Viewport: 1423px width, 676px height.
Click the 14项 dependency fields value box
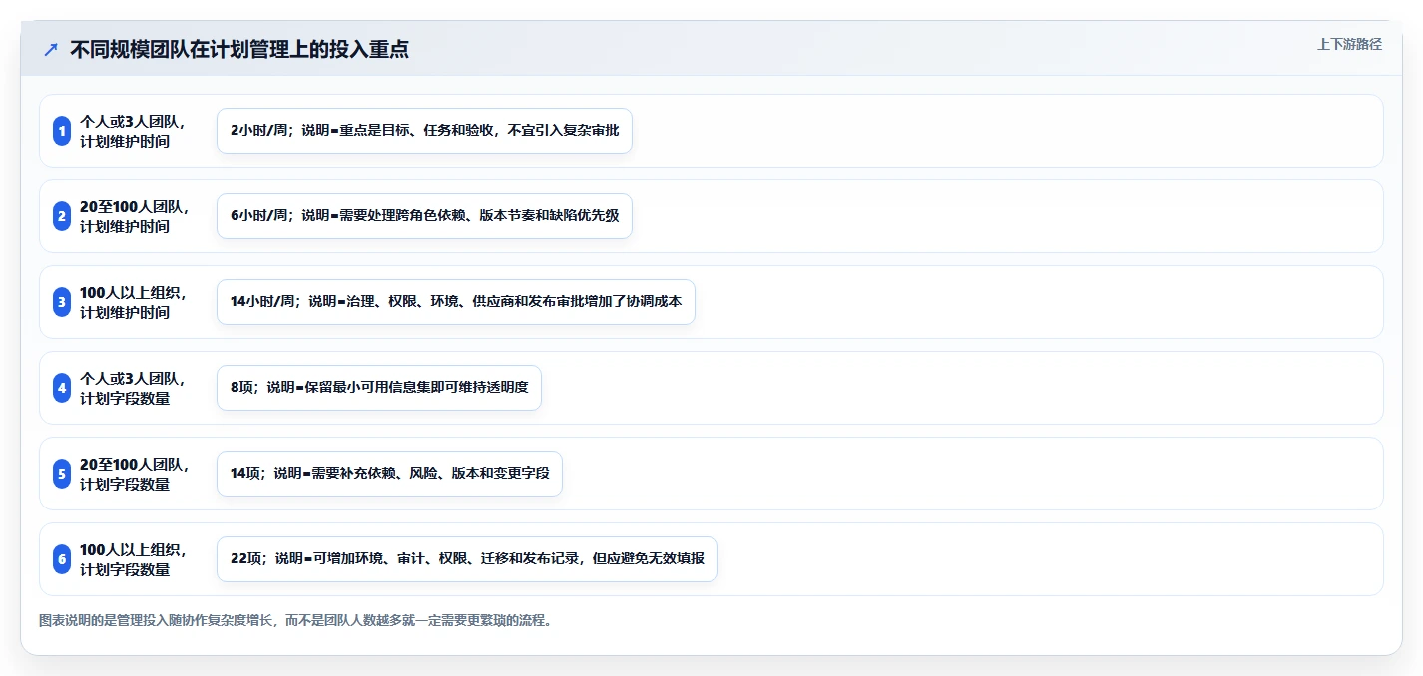pyautogui.click(x=389, y=474)
